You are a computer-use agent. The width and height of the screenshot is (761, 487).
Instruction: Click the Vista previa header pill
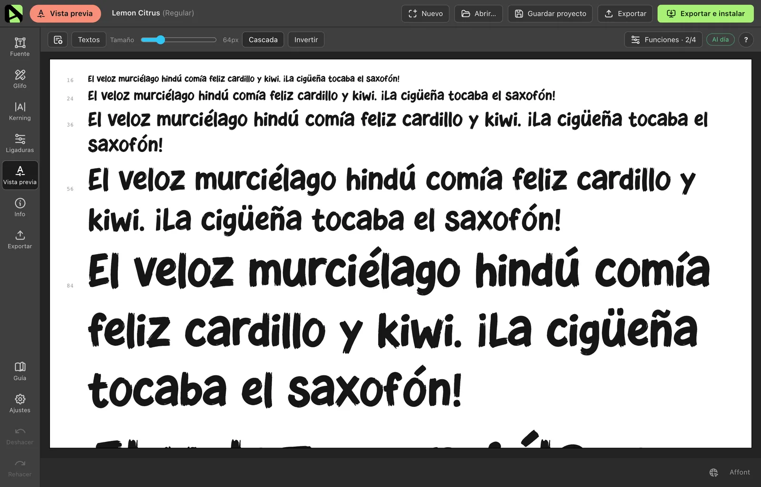pyautogui.click(x=66, y=13)
